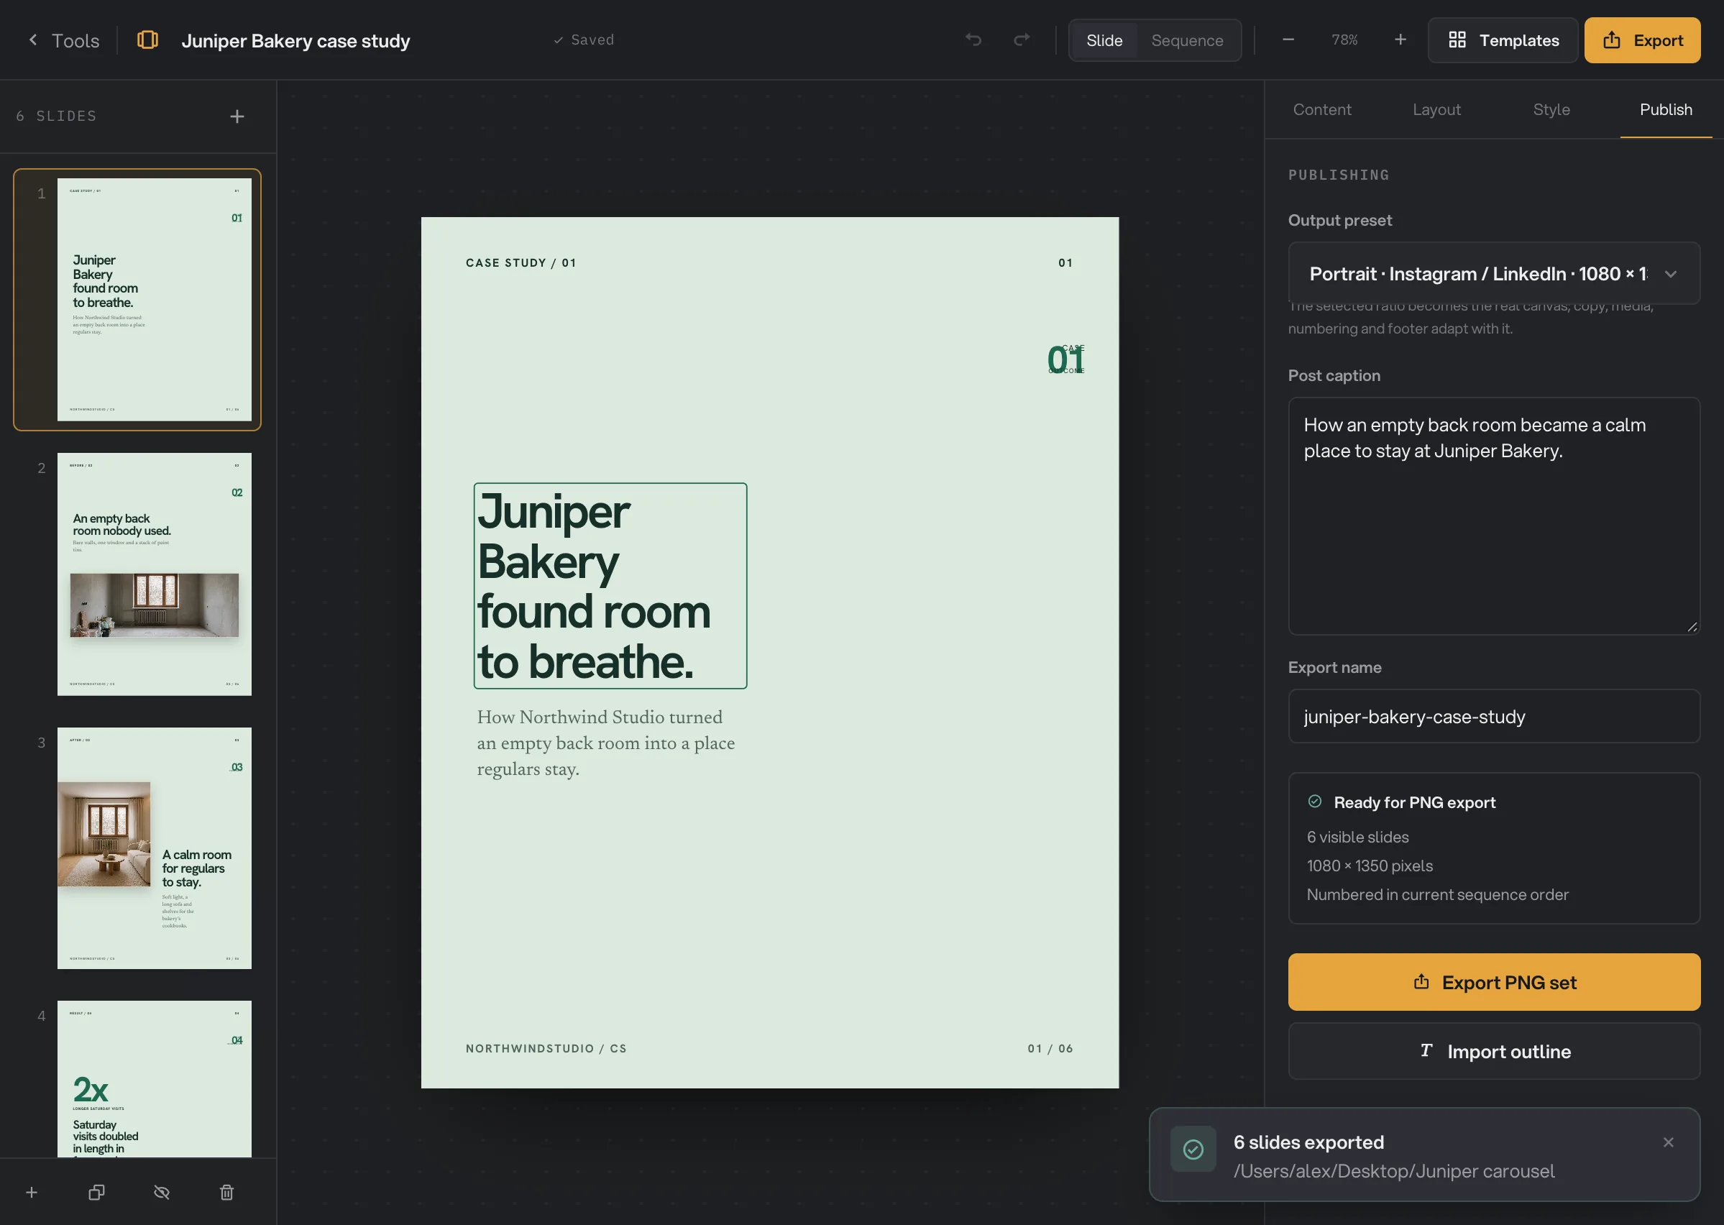Viewport: 1724px width, 1225px height.
Task: Delete the selected slide
Action: pyautogui.click(x=226, y=1192)
